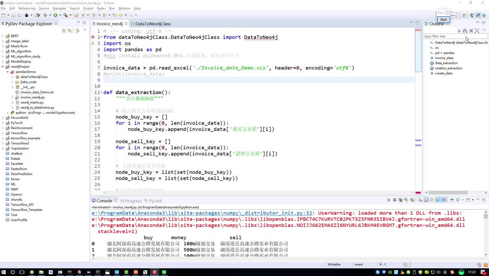489x276 pixels.
Task: Toggle Link with Editor in Package Explorer
Action: 69,31
